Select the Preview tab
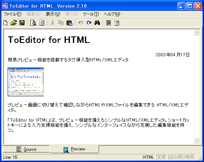This screenshot has height=162, width=204. 75,149
